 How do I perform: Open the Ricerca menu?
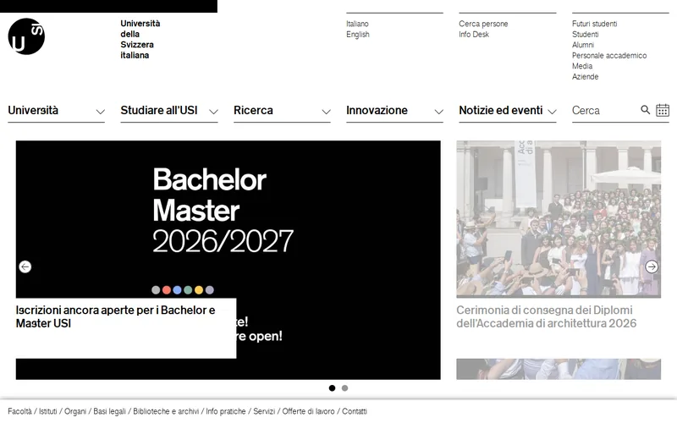click(x=253, y=111)
